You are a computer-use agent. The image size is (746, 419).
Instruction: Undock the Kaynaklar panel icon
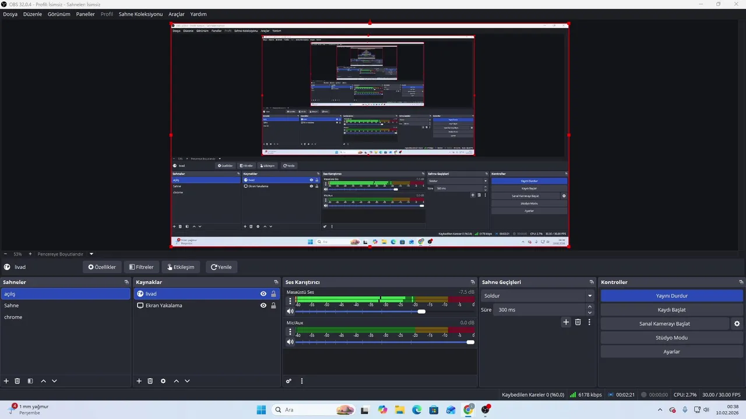tap(276, 282)
